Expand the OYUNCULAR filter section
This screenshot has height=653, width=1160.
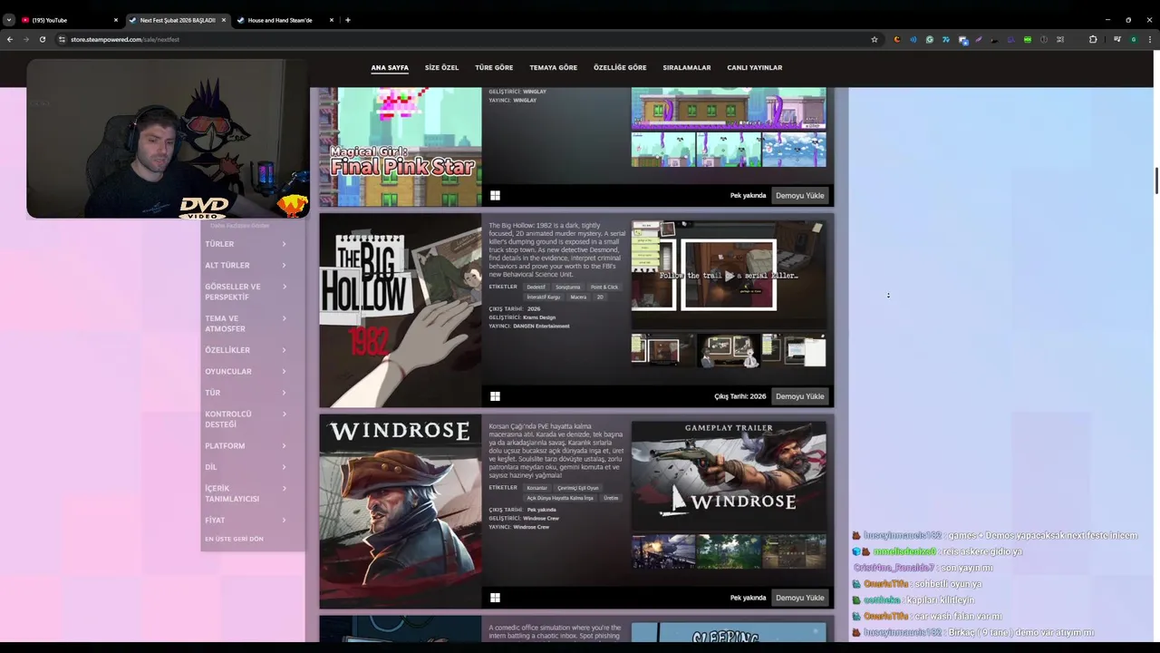coord(246,372)
